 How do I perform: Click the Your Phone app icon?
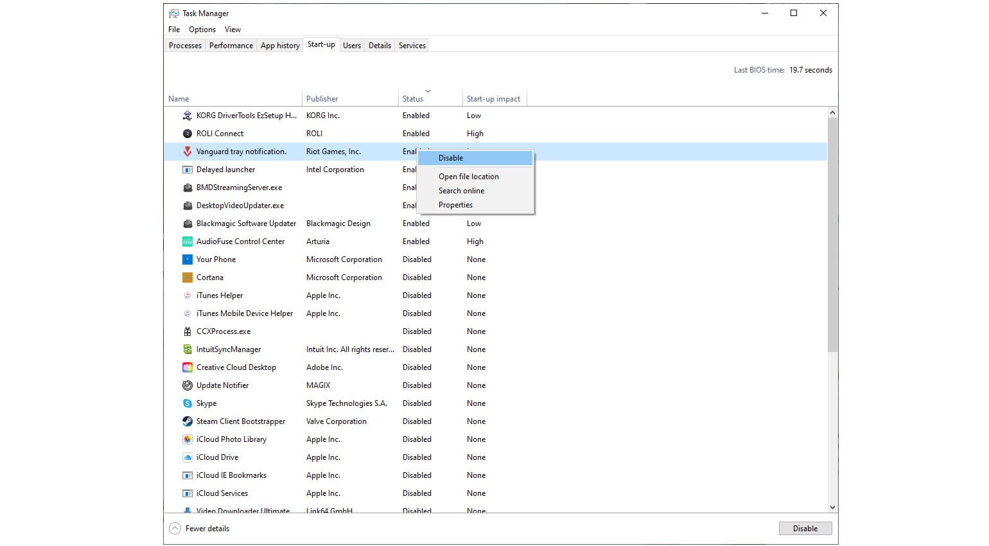188,260
